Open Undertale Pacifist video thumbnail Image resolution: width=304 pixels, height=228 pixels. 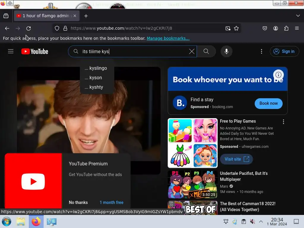[x=192, y=184]
